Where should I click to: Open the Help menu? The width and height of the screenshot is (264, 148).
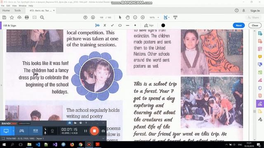pyautogui.click(x=31, y=6)
